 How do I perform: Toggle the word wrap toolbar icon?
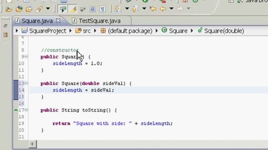[x=93, y=9]
